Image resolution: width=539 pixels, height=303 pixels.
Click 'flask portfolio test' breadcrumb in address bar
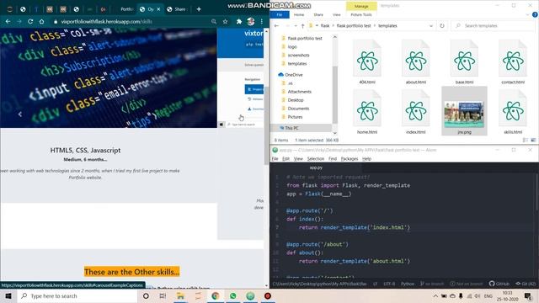click(x=354, y=26)
